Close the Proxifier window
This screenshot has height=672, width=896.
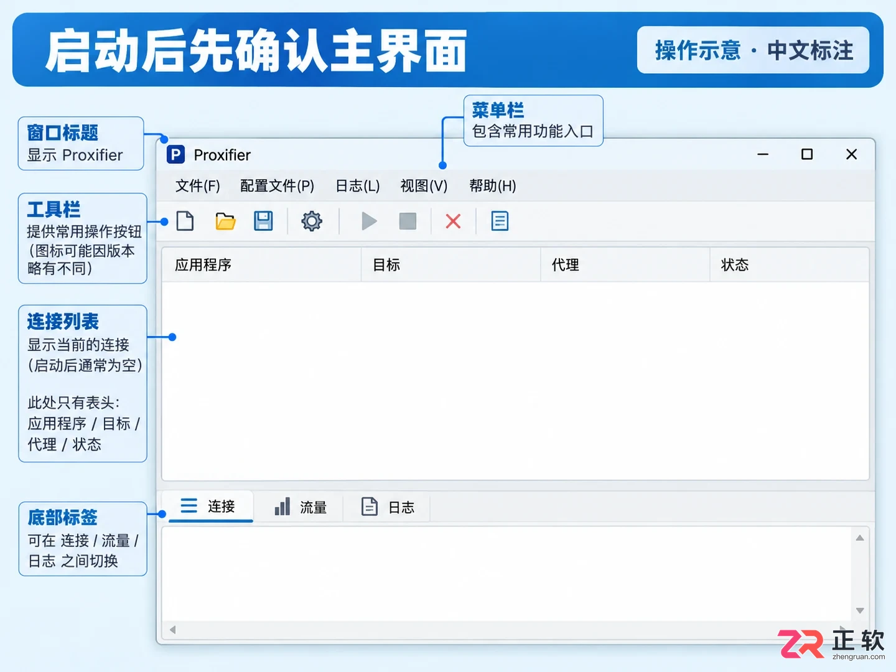tap(852, 154)
